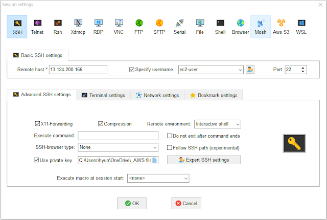Open Expert SSH settings
The height and width of the screenshot is (220, 327).
tap(204, 160)
